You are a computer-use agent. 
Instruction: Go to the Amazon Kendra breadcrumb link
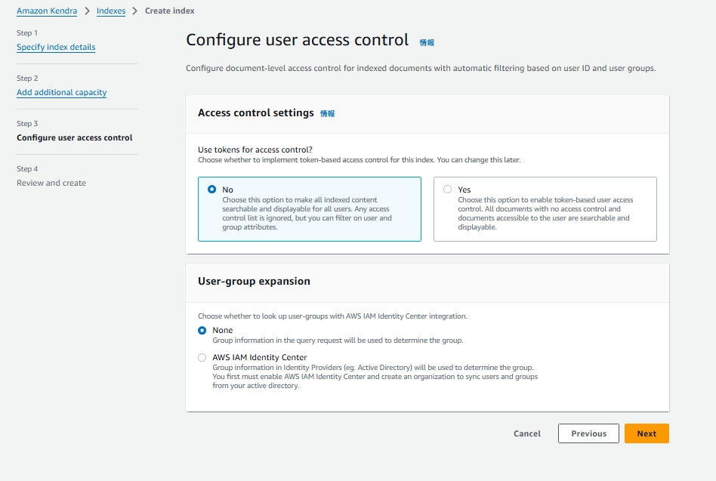tap(48, 11)
